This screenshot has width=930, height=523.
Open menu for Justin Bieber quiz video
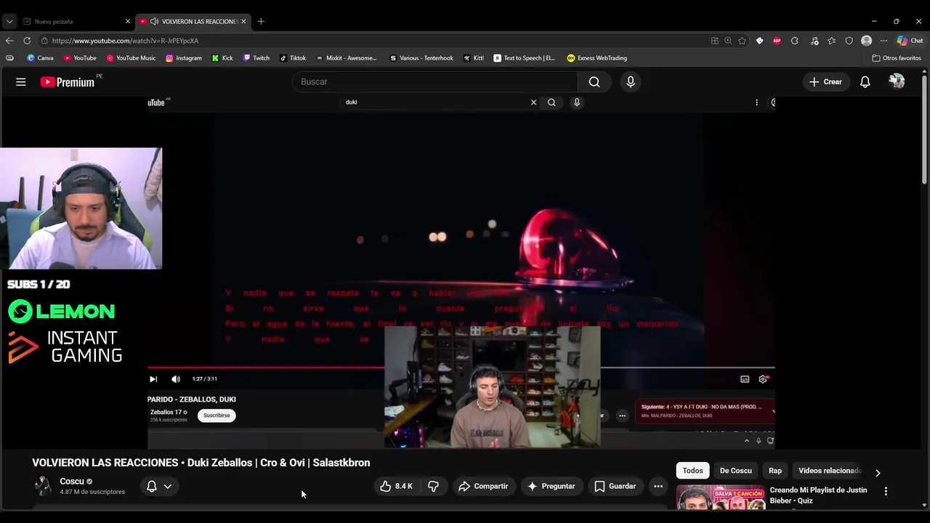point(886,492)
